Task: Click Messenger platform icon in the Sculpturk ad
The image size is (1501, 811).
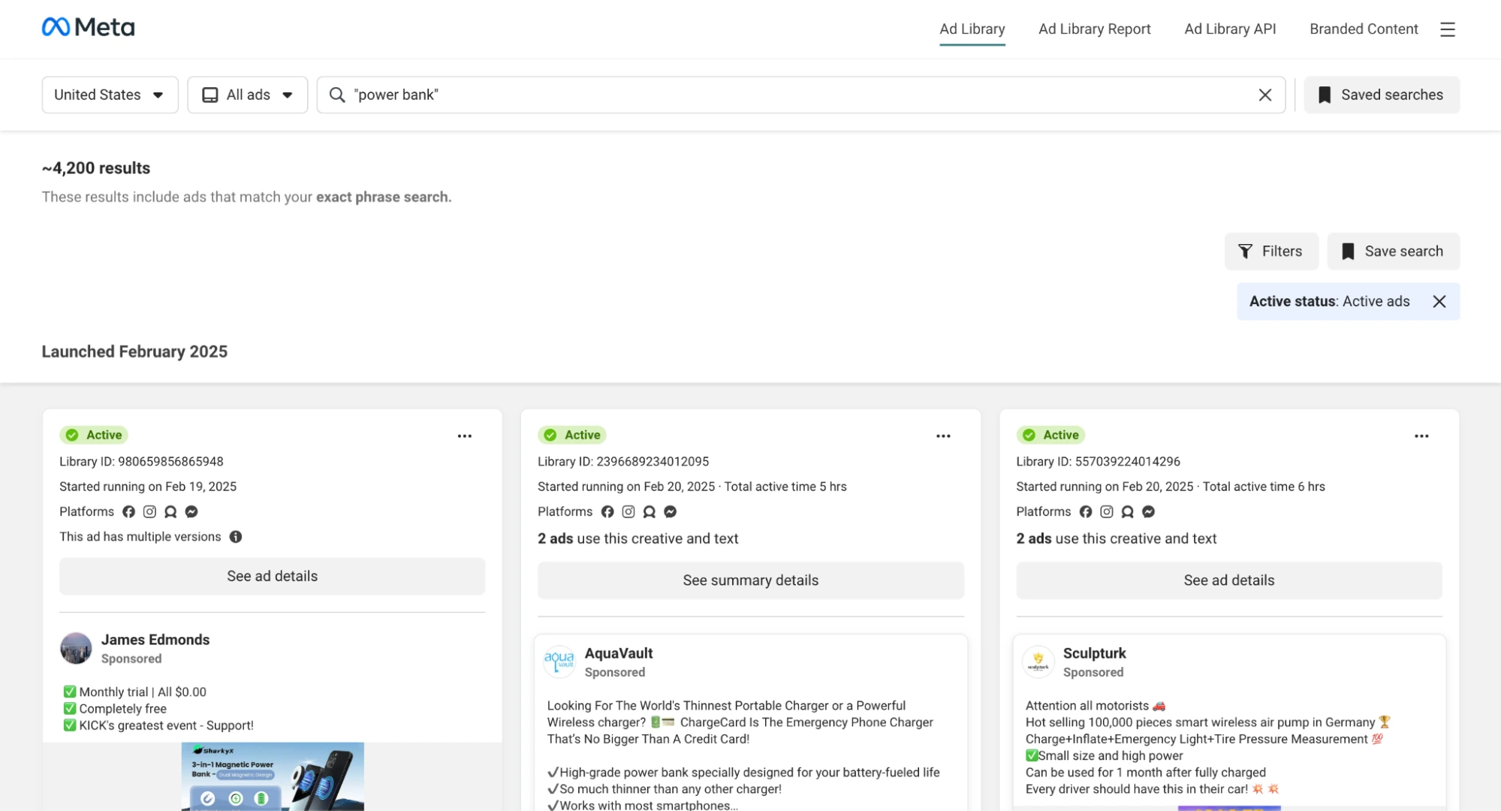Action: click(1149, 511)
